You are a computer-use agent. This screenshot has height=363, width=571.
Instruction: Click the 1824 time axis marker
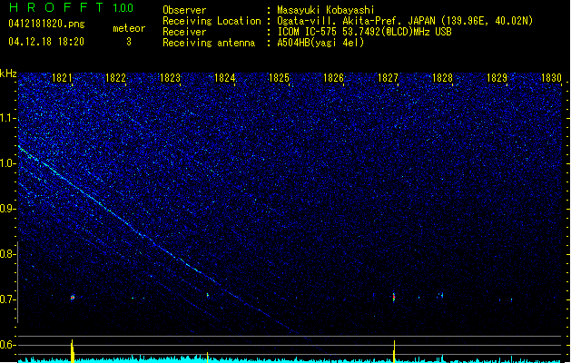pyautogui.click(x=225, y=78)
